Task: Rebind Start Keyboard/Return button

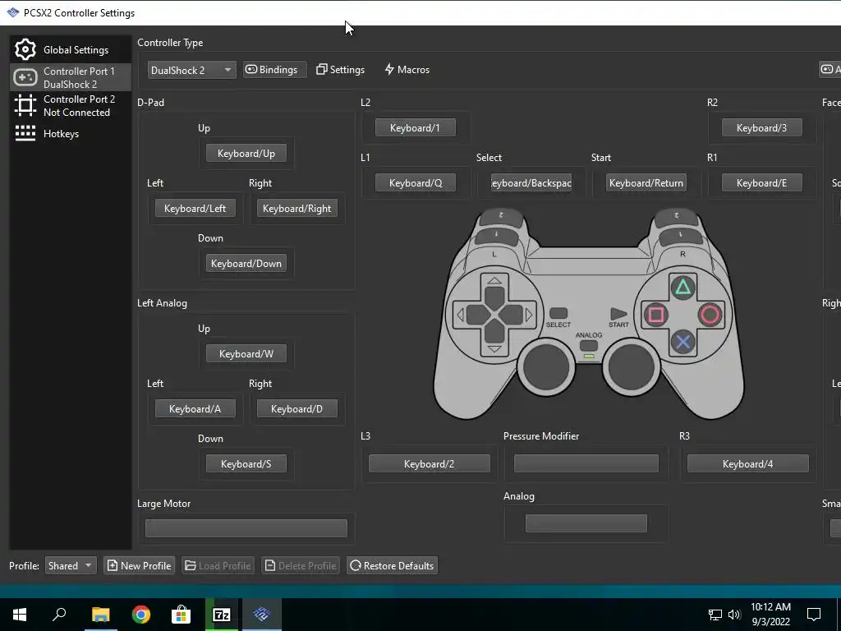Action: pos(646,182)
